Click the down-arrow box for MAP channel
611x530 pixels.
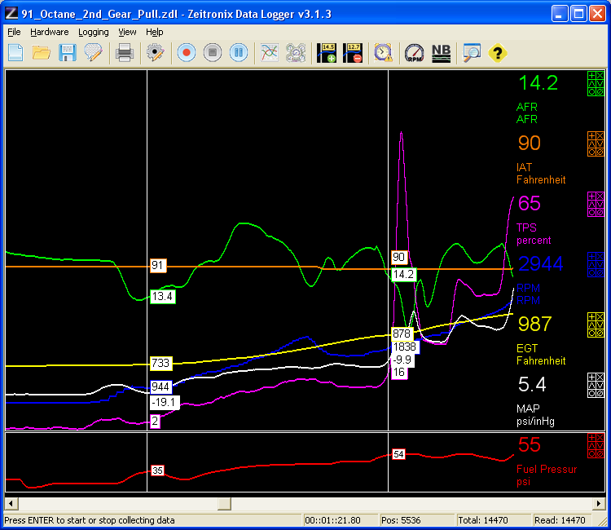pos(600,384)
